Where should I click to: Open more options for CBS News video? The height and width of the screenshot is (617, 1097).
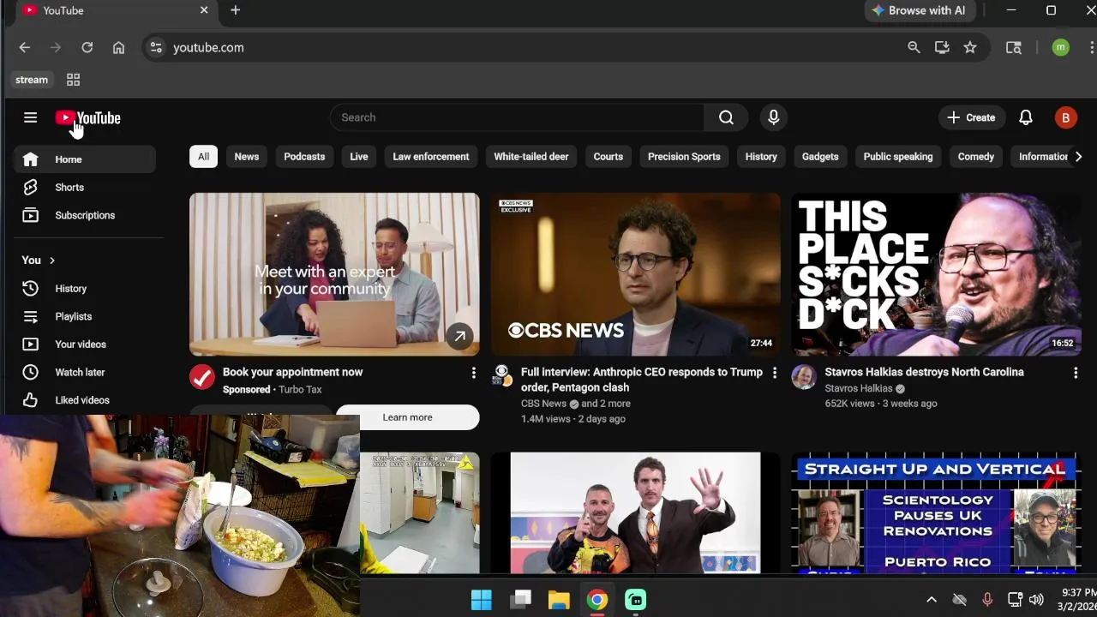774,373
